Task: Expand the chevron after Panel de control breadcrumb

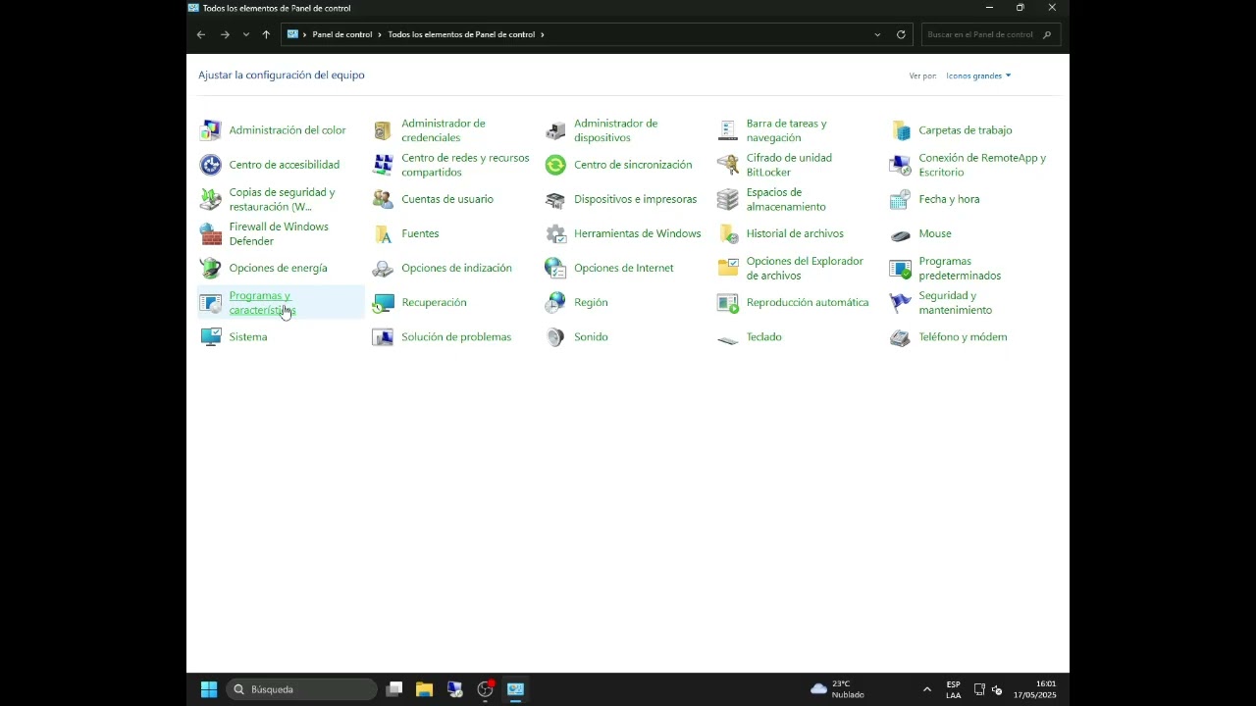Action: pyautogui.click(x=380, y=34)
